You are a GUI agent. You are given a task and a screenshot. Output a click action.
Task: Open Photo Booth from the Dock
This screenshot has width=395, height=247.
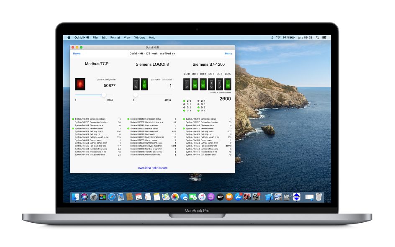click(247, 197)
